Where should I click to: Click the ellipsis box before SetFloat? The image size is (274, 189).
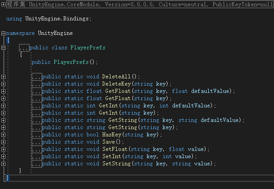pos(37,149)
